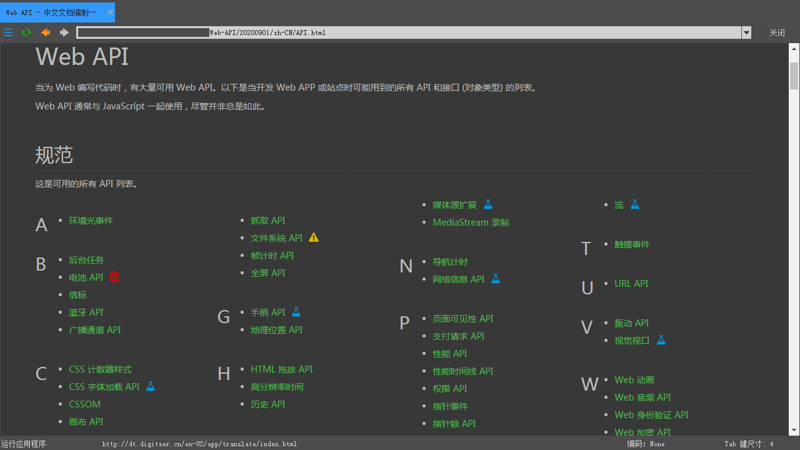Click the scrollbar down arrow
The image size is (800, 450).
click(794, 430)
